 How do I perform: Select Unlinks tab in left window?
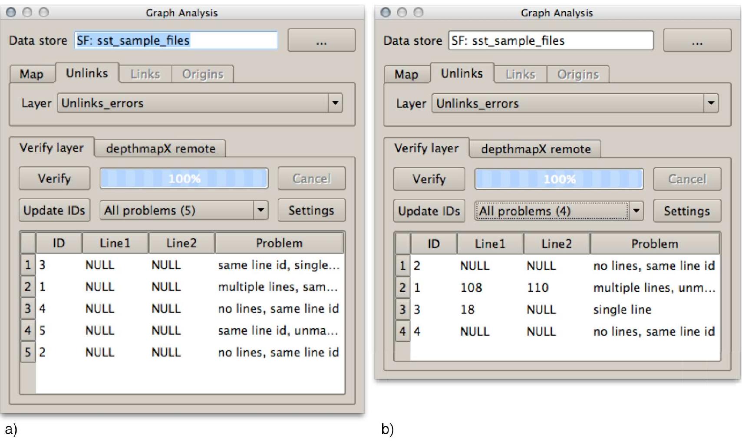pyautogui.click(x=87, y=73)
